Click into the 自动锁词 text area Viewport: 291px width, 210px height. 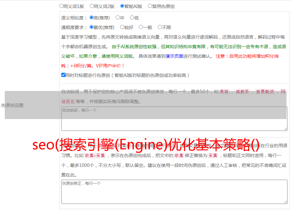point(174,120)
